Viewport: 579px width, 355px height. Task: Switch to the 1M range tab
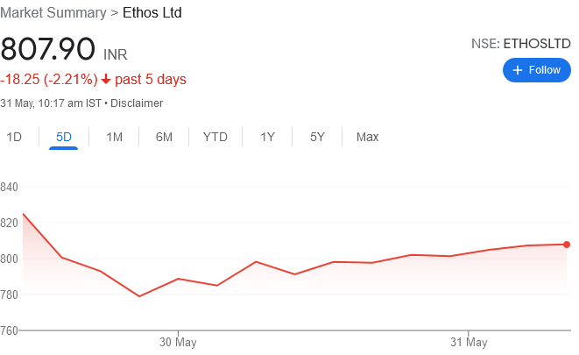(114, 137)
